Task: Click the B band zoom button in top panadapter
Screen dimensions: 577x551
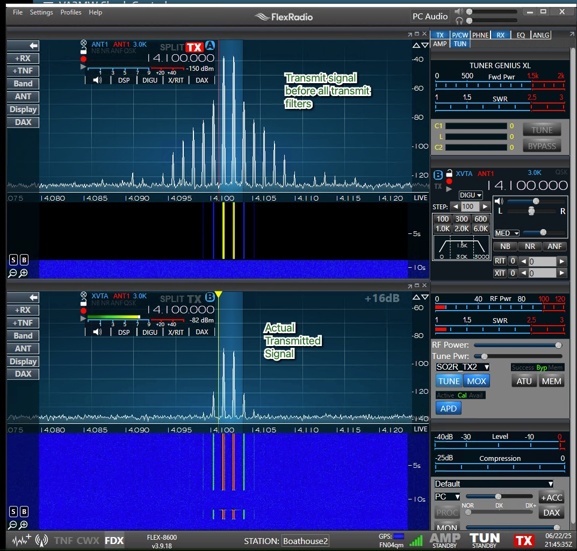Action: coord(24,260)
